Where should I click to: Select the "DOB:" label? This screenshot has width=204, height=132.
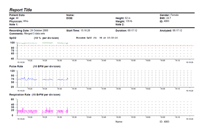click(69, 18)
